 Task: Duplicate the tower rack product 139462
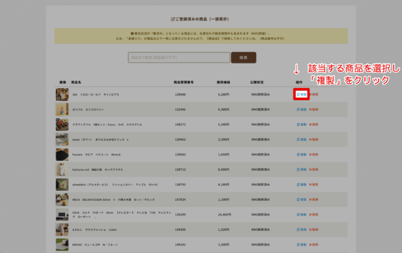click(x=301, y=140)
